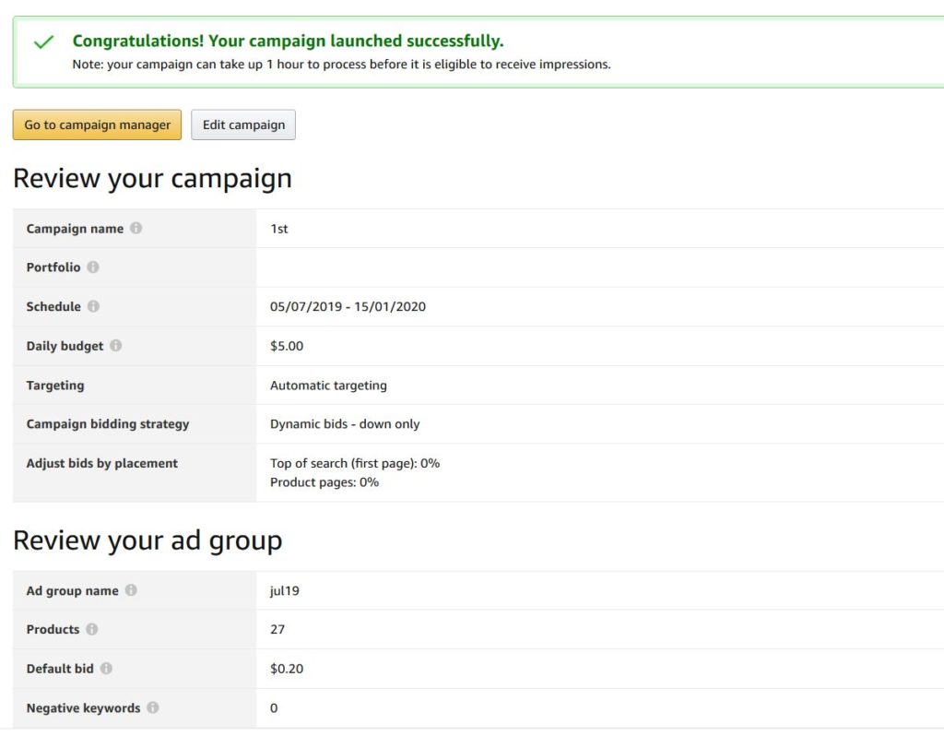Click the Default bid info icon
Viewport: 944px width, 736px height.
click(x=107, y=669)
